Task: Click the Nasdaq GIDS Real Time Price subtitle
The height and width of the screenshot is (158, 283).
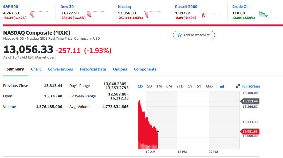Action: tap(52, 39)
